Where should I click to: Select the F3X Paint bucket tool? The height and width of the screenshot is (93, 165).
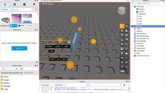[127, 30]
